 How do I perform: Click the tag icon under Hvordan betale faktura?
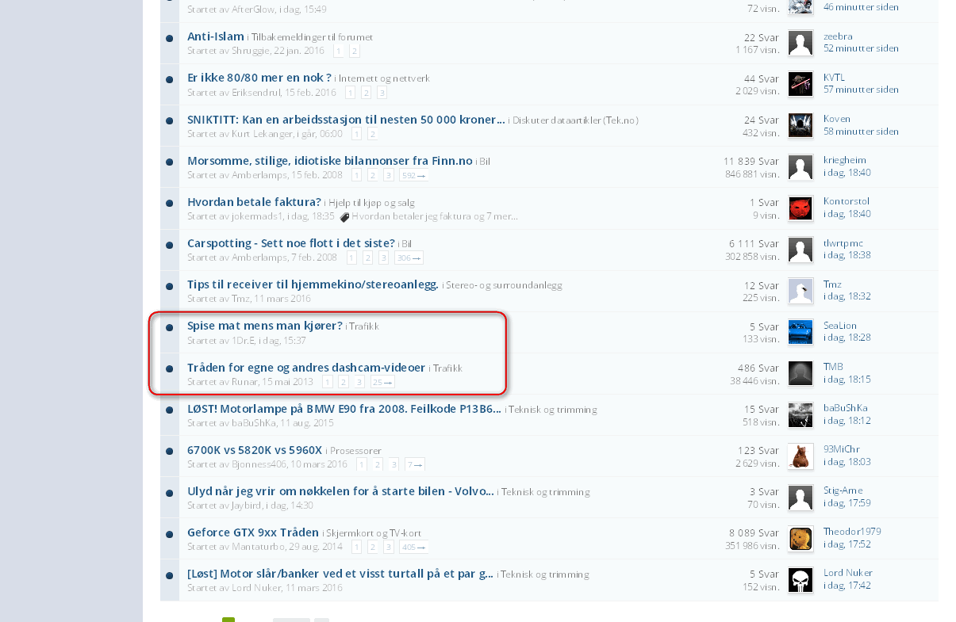pyautogui.click(x=344, y=216)
